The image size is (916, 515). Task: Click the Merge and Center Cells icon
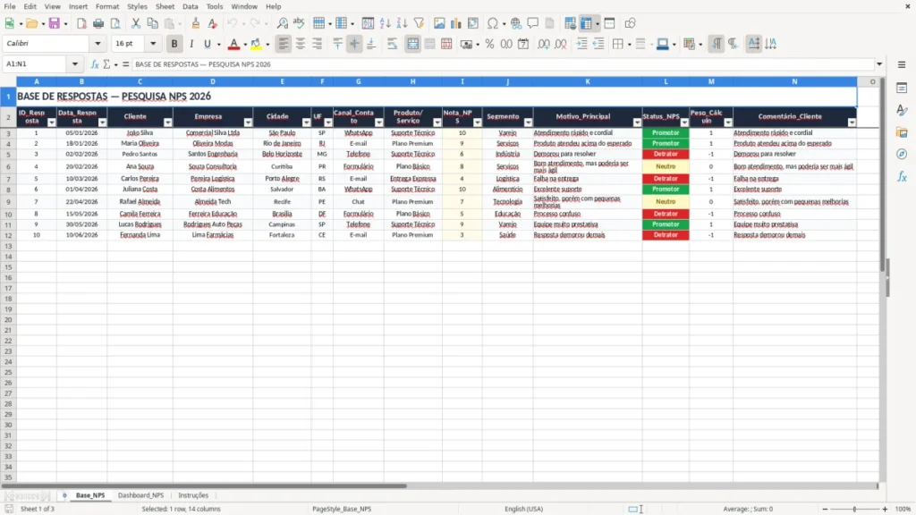pos(412,44)
